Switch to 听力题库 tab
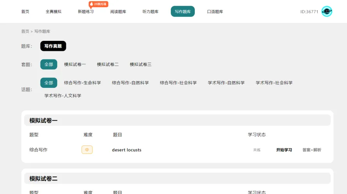The image size is (347, 194). coord(151,12)
